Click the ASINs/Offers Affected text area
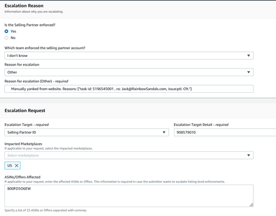Screen dimensions: 276x216 click(x=129, y=196)
